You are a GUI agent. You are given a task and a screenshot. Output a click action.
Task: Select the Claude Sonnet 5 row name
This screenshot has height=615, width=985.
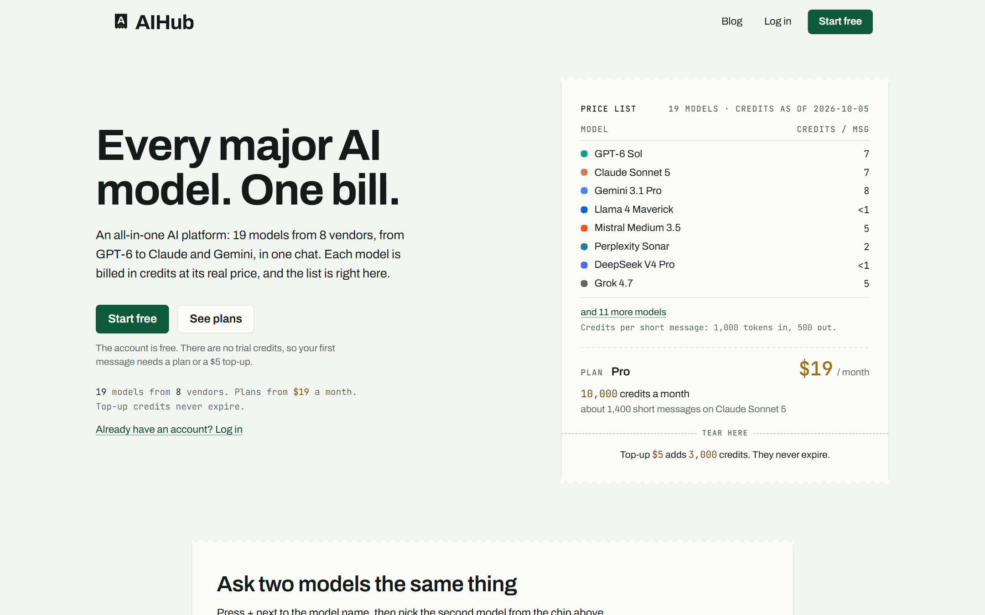(632, 172)
